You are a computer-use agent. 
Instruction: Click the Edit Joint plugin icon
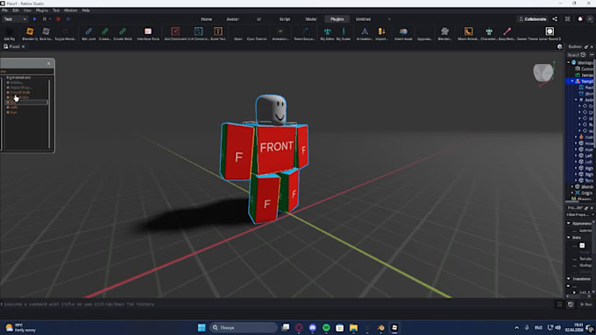89,31
